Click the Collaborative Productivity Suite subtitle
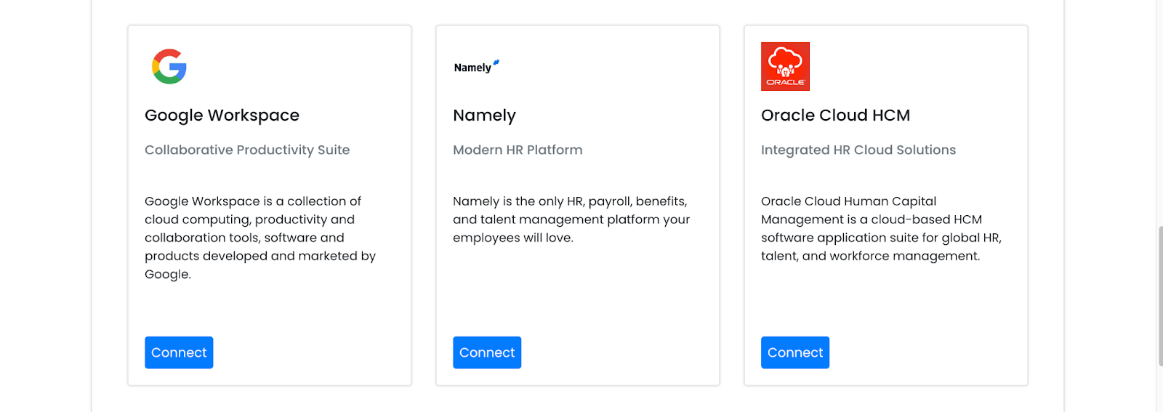Viewport: 1163px width, 412px height. pos(247,150)
